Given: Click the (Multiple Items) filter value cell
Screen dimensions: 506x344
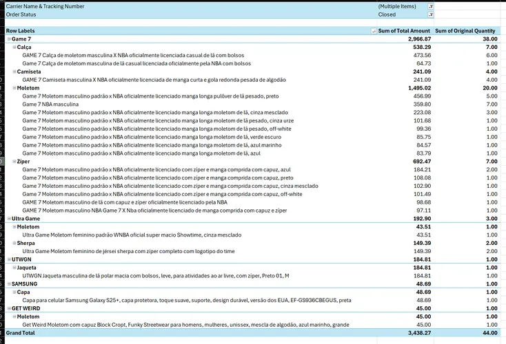Looking at the screenshot, I should pyautogui.click(x=397, y=6).
